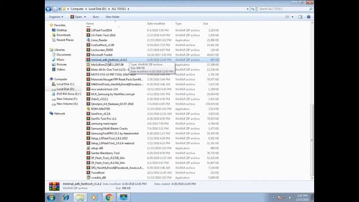Launch Google Chrome from the taskbar

tap(109, 197)
